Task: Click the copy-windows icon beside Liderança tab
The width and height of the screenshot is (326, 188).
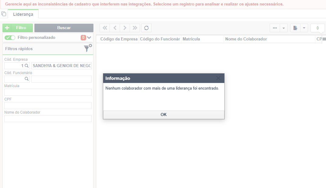Action: (x=4, y=14)
